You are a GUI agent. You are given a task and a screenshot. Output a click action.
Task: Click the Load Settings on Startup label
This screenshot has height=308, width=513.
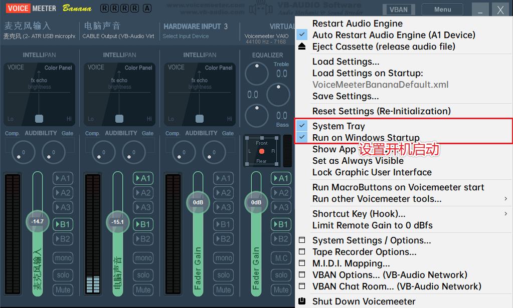click(x=368, y=73)
